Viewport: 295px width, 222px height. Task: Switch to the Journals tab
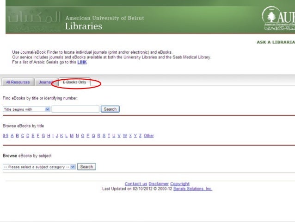46,82
